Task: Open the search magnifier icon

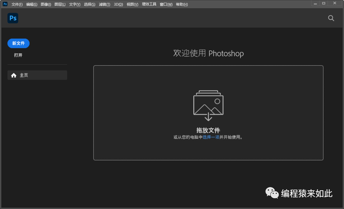Action: click(x=331, y=18)
